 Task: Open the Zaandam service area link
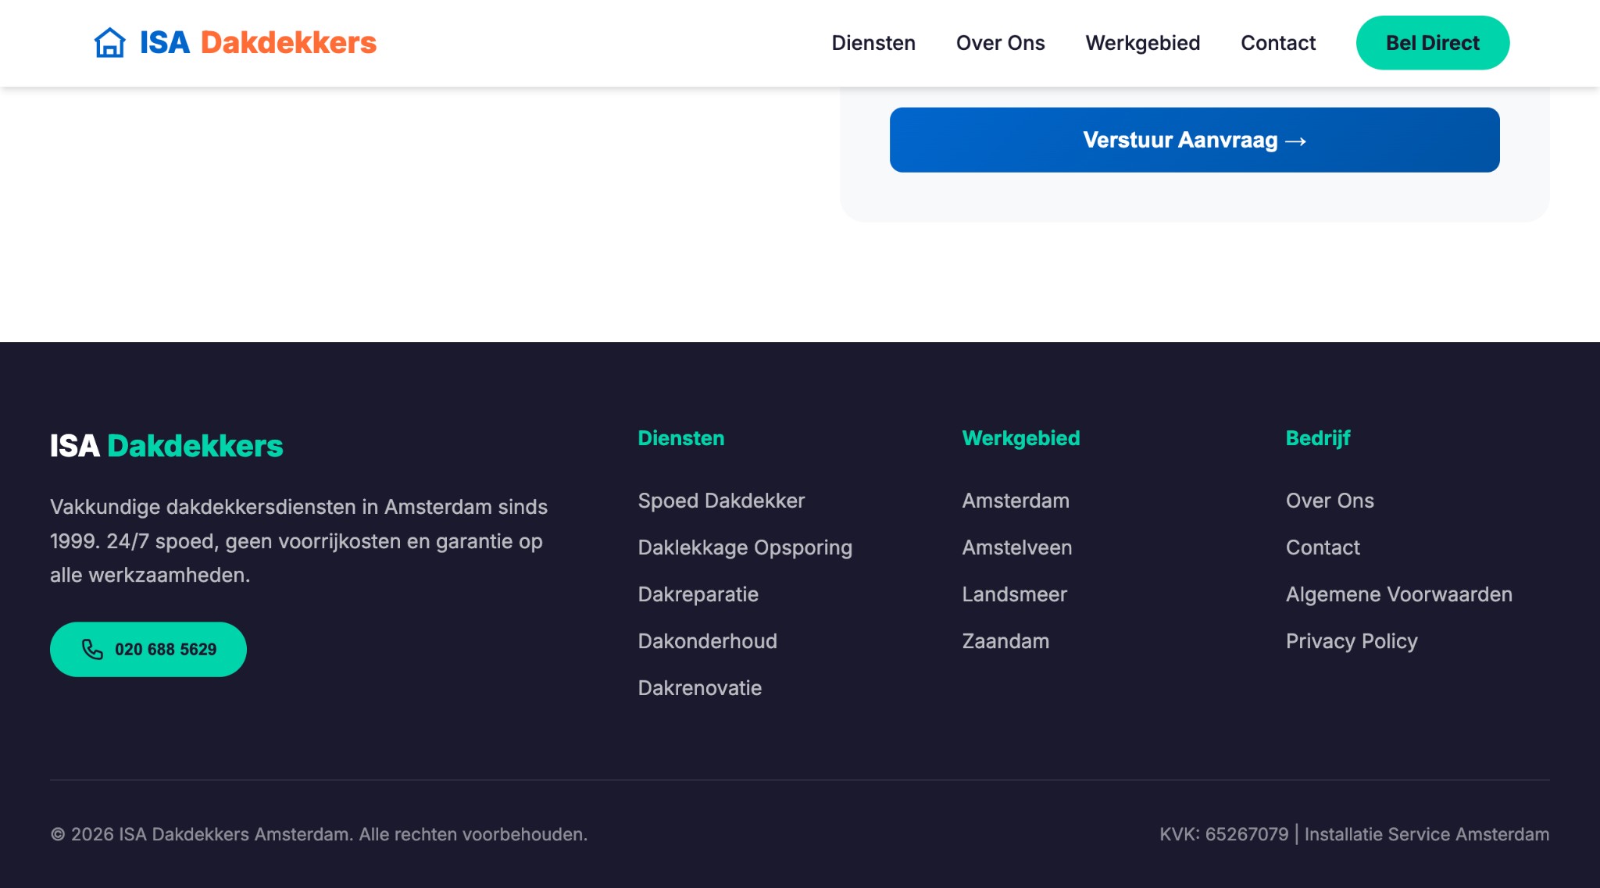click(1006, 641)
